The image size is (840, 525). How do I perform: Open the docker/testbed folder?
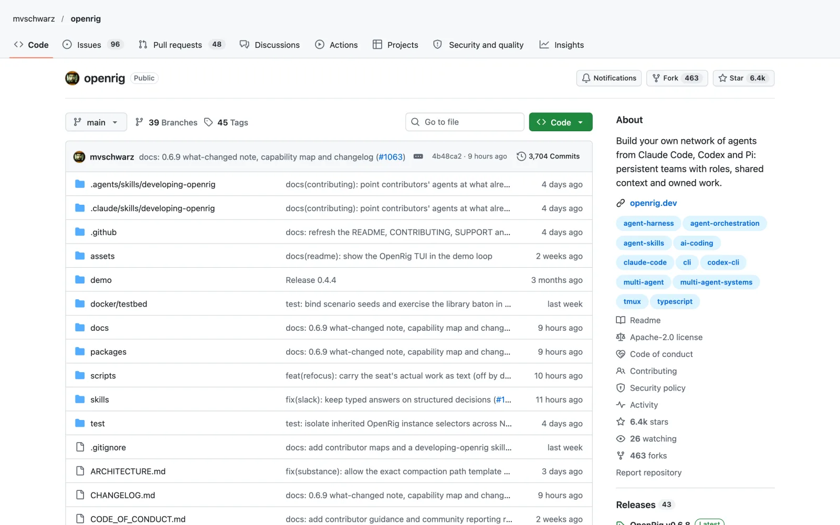click(119, 304)
